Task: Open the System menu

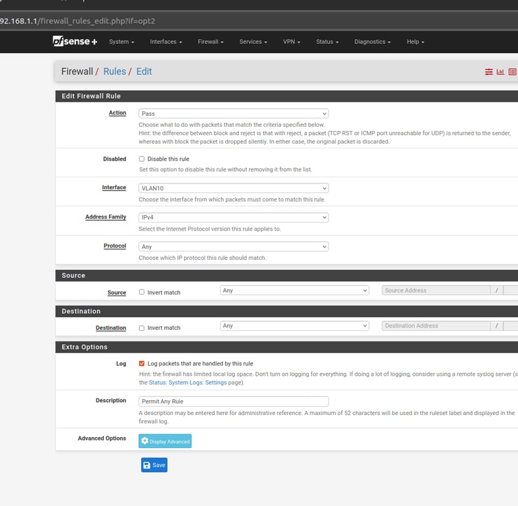Action: pyautogui.click(x=121, y=42)
